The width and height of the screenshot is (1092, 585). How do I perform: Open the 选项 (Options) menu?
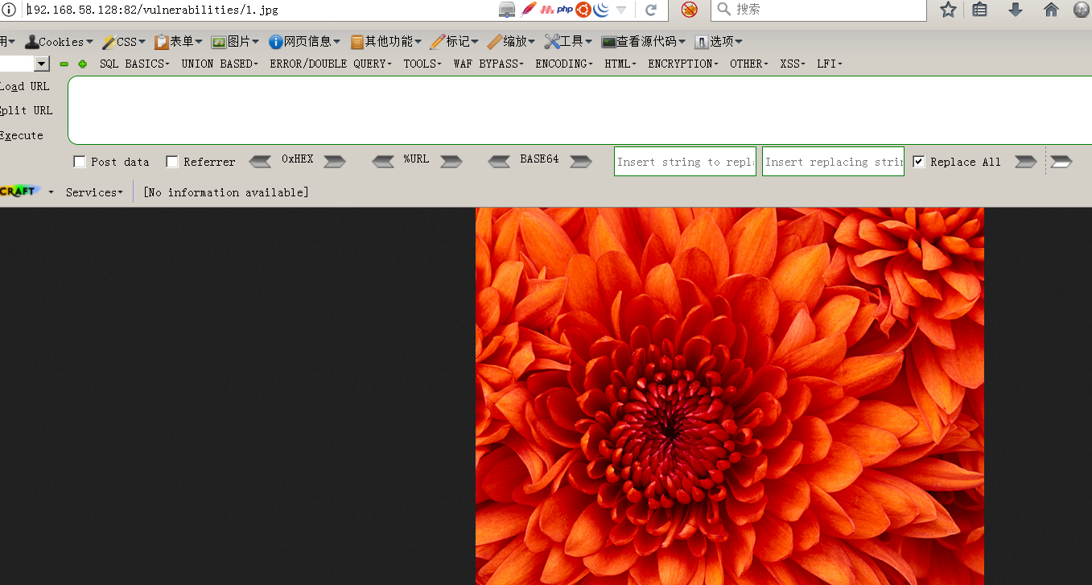tap(719, 42)
